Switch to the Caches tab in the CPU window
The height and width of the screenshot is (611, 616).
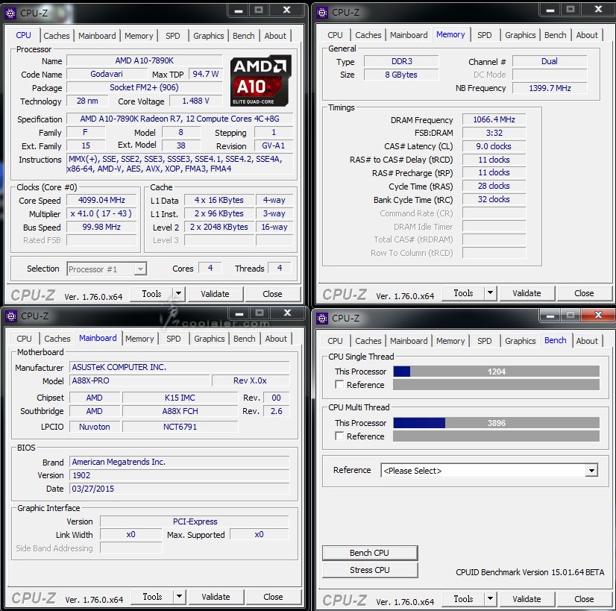click(56, 36)
